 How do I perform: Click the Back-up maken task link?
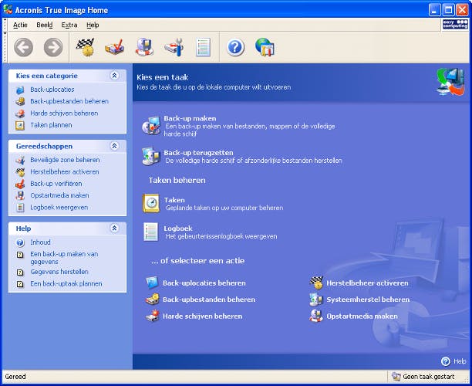point(190,118)
